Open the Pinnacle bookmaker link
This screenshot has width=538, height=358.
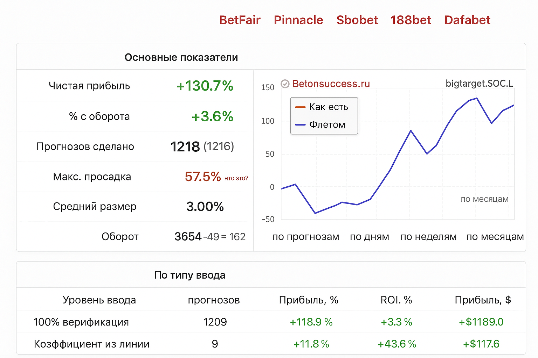click(x=298, y=20)
